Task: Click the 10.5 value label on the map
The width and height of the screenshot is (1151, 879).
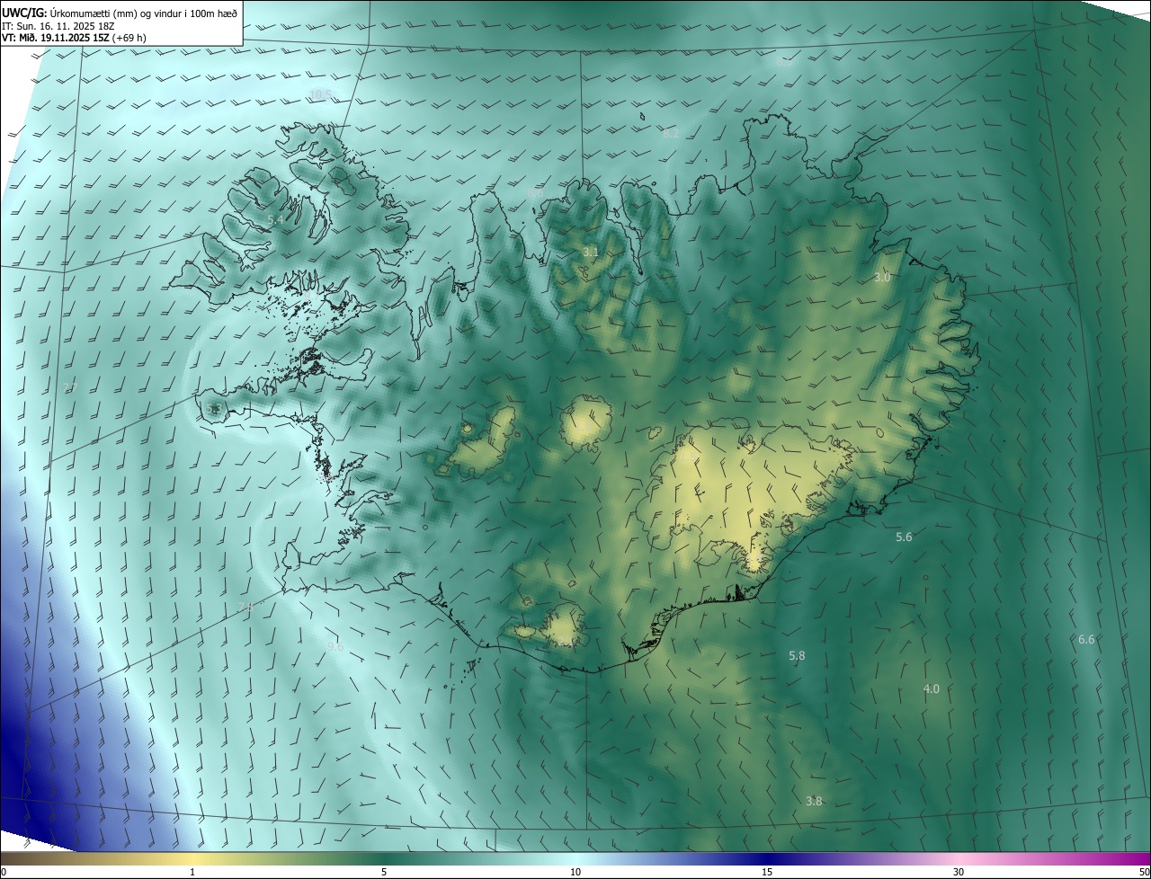Action: [x=320, y=94]
